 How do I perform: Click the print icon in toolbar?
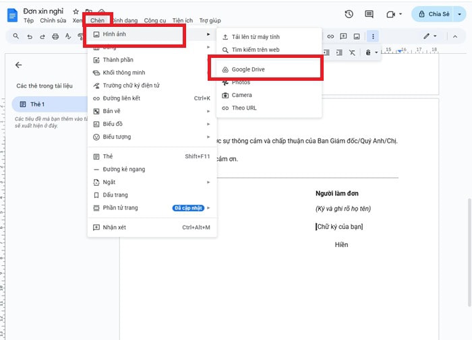tap(55, 36)
